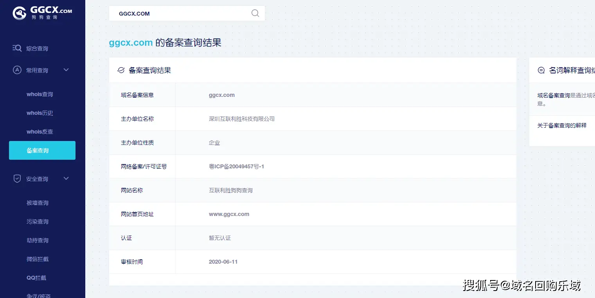
Task: Click the 常用查询 circled-A icon
Action: (x=17, y=70)
